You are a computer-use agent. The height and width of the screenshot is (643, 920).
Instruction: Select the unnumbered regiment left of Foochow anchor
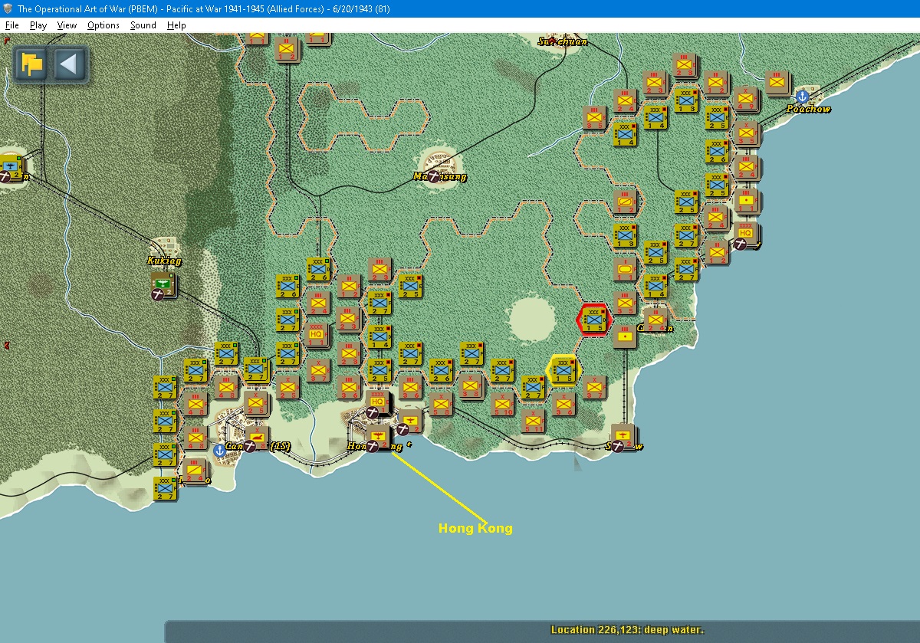[777, 83]
